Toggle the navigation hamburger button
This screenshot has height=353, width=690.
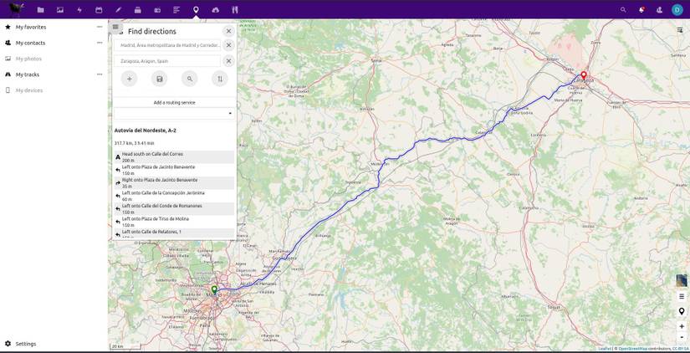[x=115, y=27]
